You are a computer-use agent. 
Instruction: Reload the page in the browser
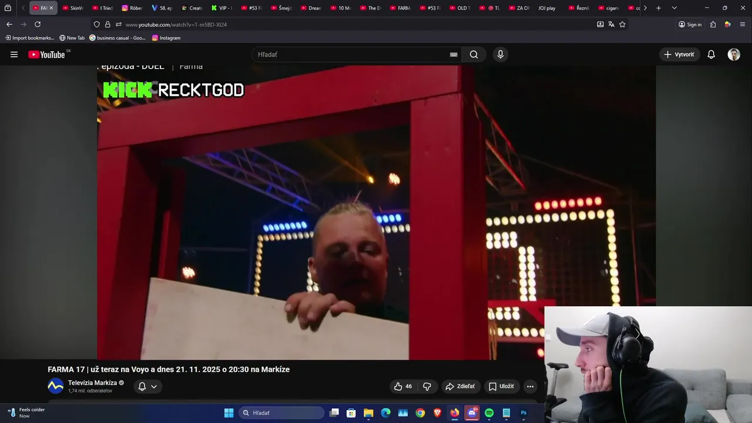pos(38,24)
